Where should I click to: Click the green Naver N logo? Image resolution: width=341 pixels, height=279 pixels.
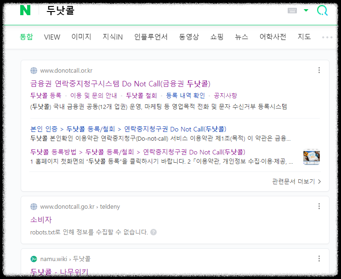[x=25, y=10]
